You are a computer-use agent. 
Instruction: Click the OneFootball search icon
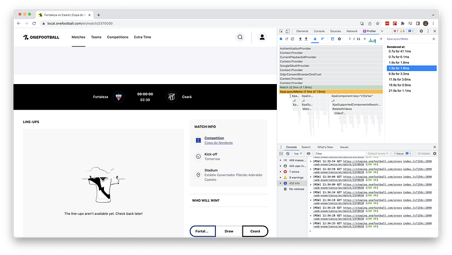coord(240,37)
